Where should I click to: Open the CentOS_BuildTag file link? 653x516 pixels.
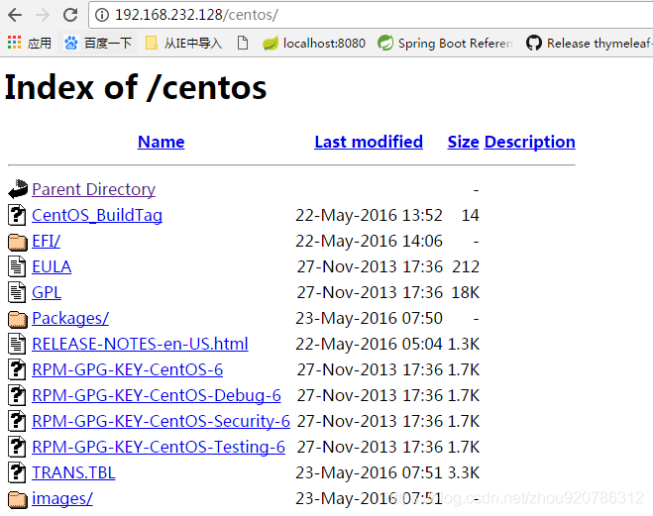click(97, 216)
